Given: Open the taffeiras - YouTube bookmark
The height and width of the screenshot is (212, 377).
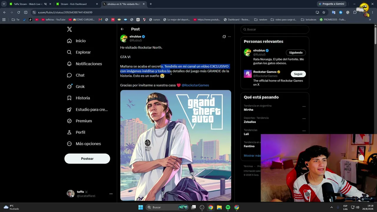Looking at the screenshot, I should tap(54, 20).
